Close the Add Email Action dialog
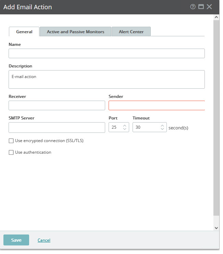Screen dimensions: 223x254 [x=209, y=7]
